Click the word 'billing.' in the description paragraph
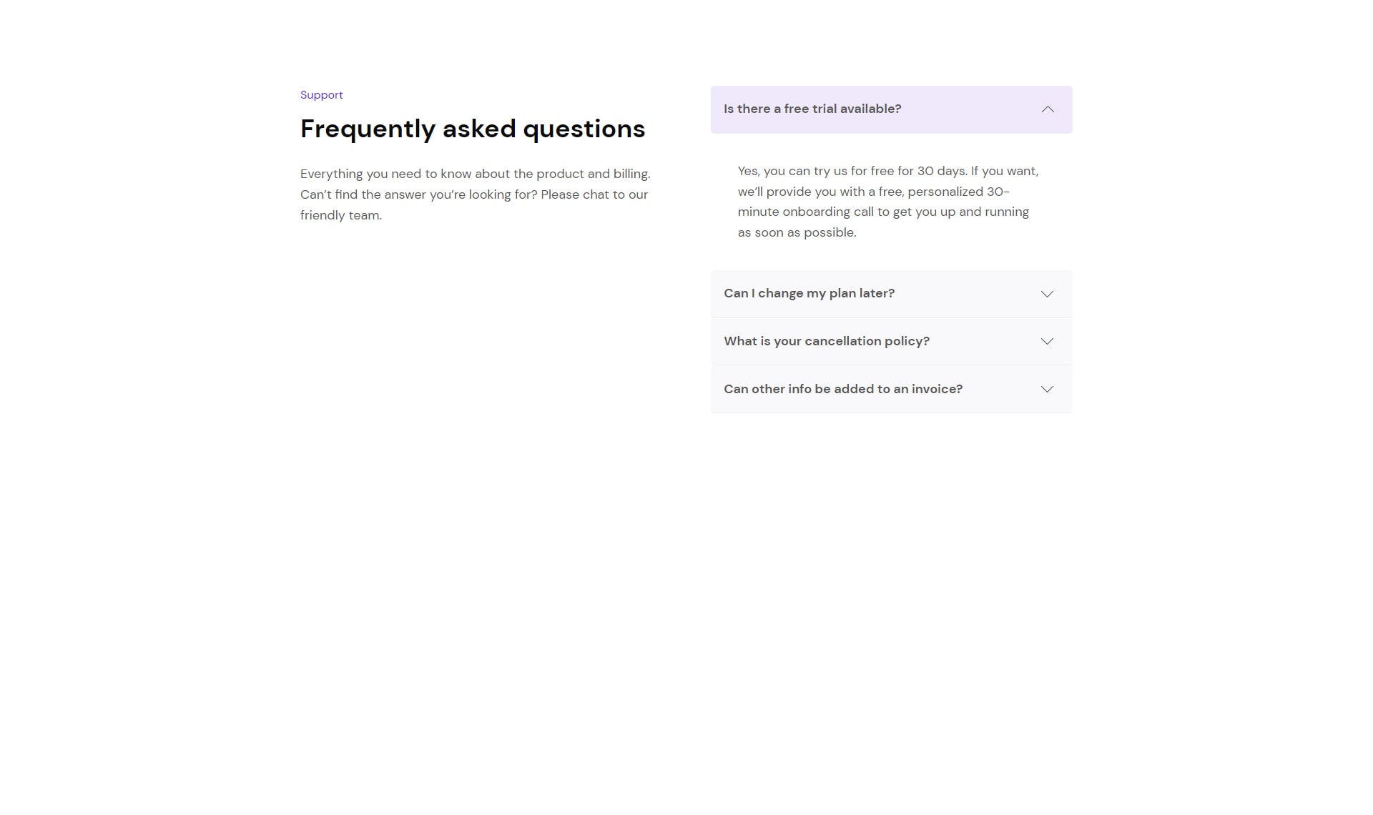The width and height of the screenshot is (1373, 815). [631, 174]
